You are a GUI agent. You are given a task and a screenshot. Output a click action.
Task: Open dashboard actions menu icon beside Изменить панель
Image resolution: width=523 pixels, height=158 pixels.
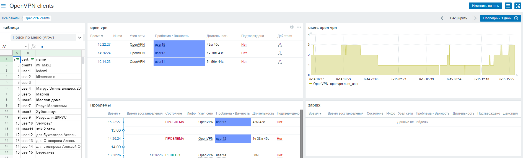[508, 6]
